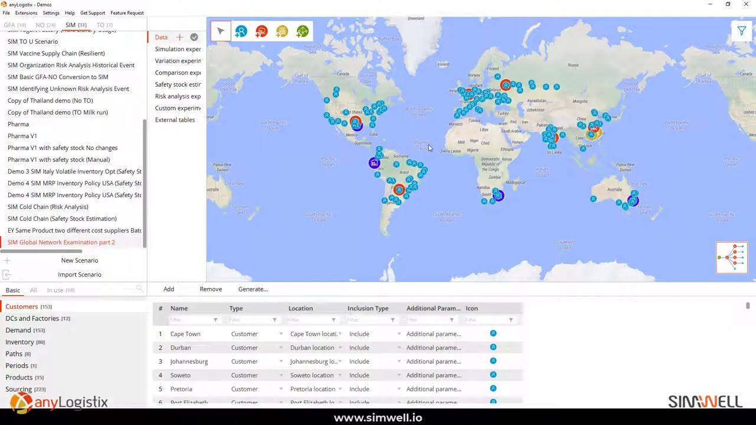This screenshot has height=425, width=756.
Task: Choose the green add-supplier map tool
Action: click(302, 31)
